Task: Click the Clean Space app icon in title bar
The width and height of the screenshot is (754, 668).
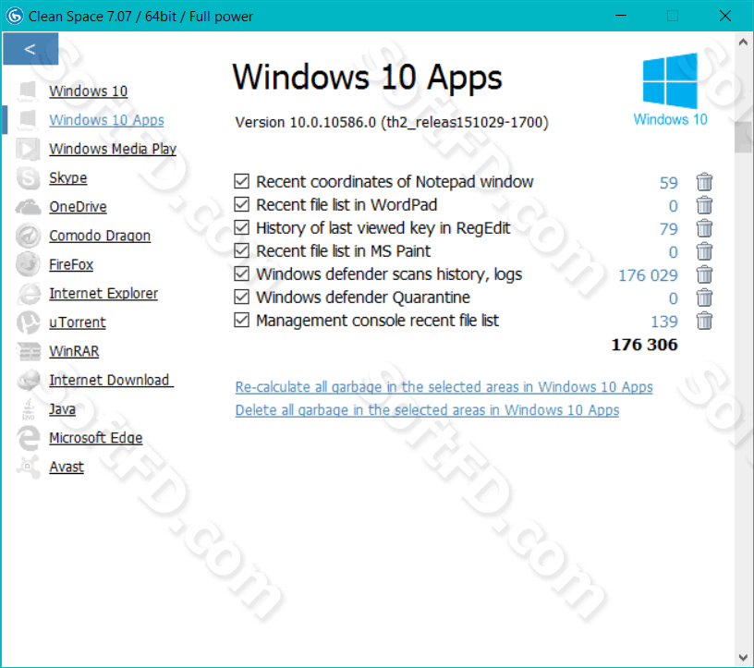Action: 15,16
